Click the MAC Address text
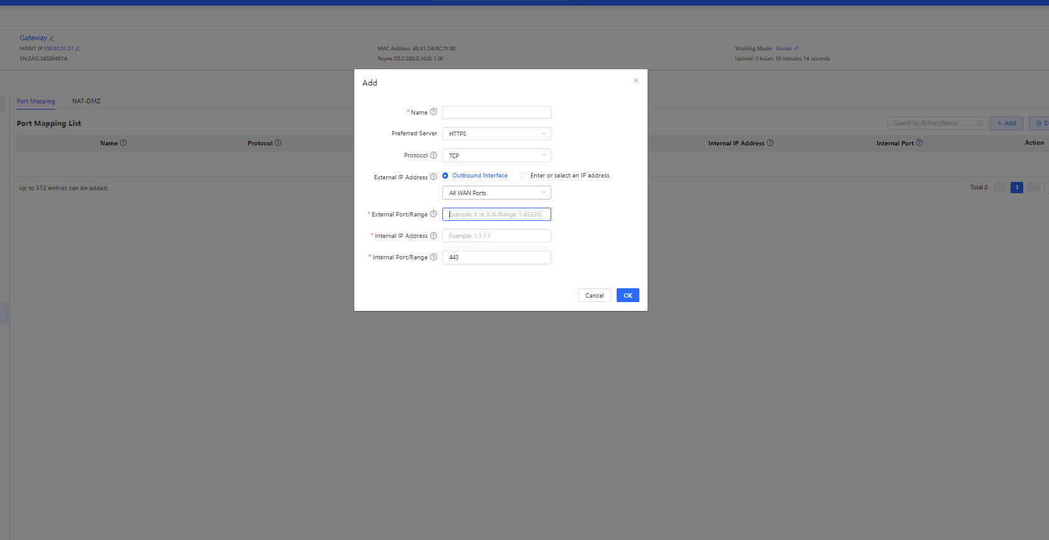Image resolution: width=1049 pixels, height=540 pixels. click(417, 48)
